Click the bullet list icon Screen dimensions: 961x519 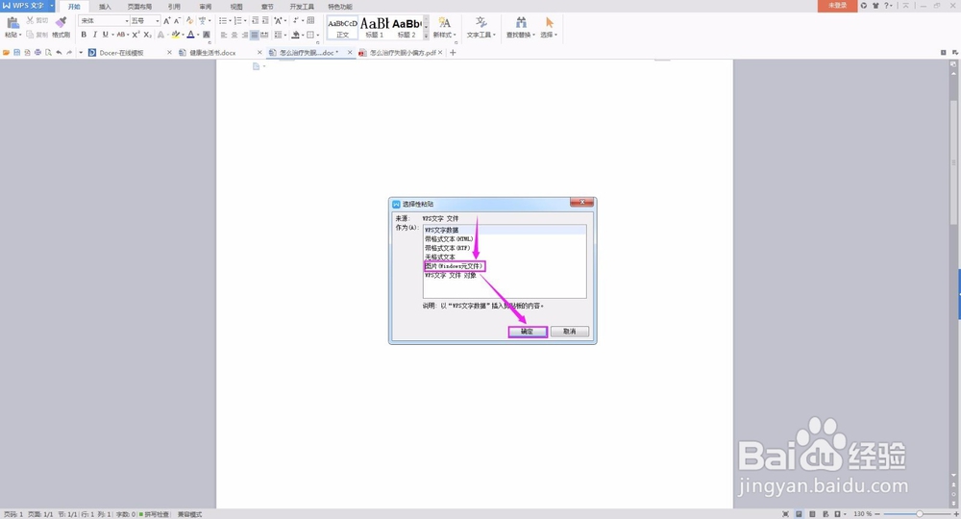(223, 21)
